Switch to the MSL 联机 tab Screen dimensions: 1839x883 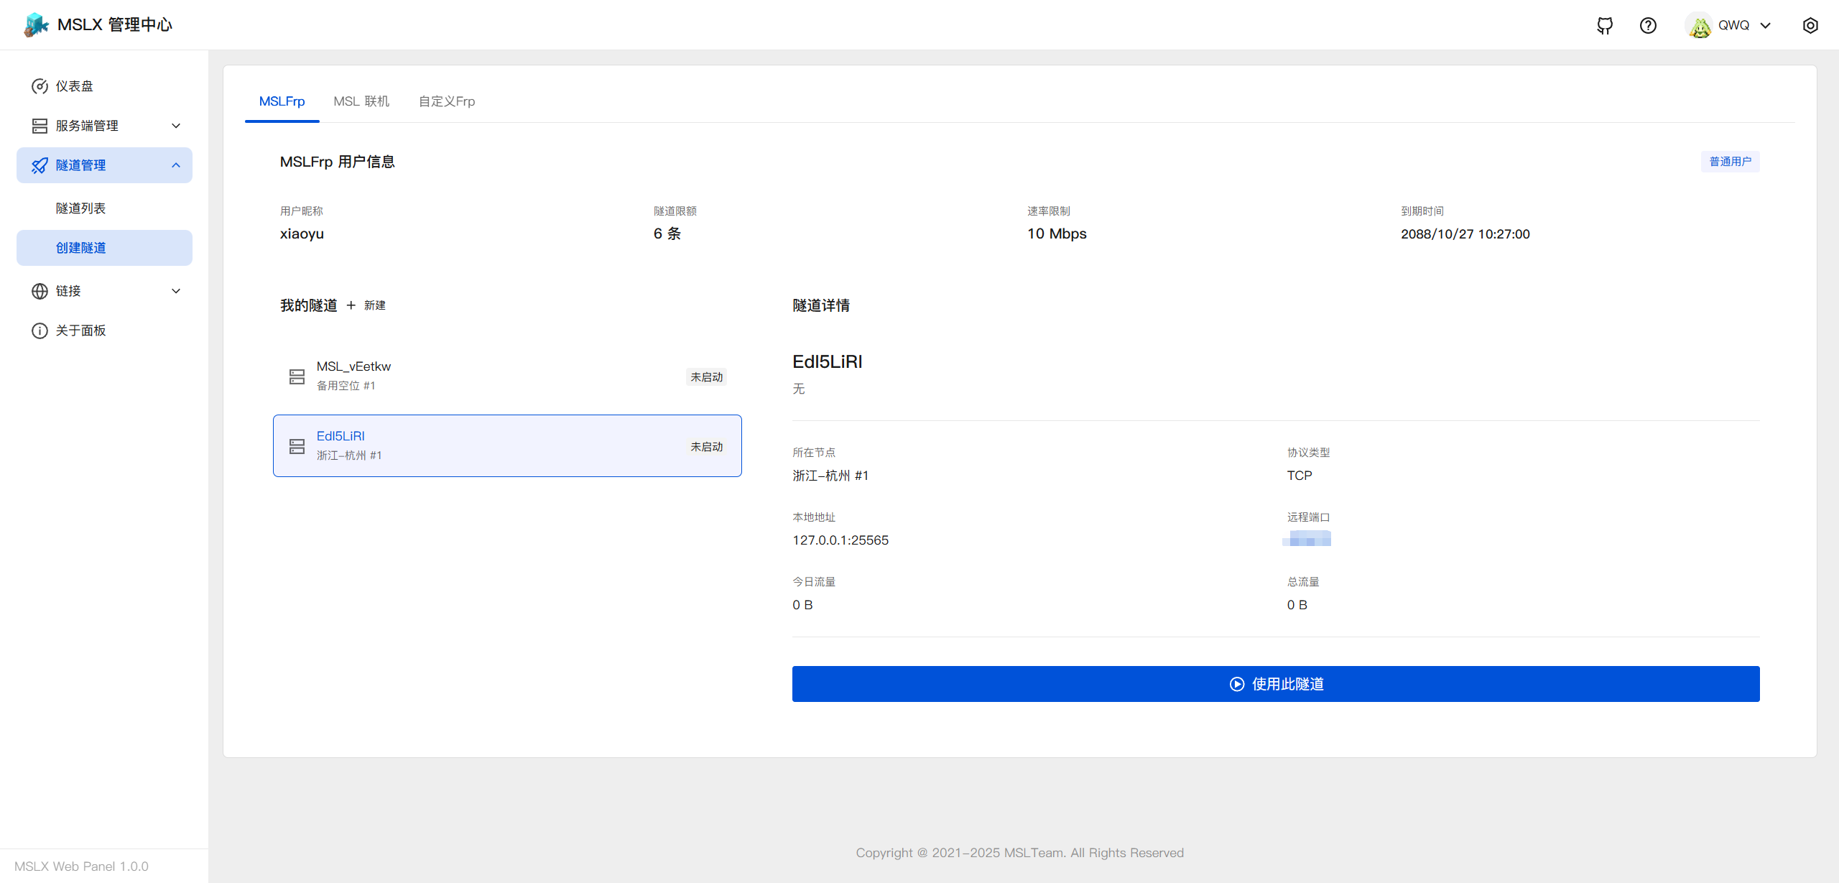click(361, 101)
